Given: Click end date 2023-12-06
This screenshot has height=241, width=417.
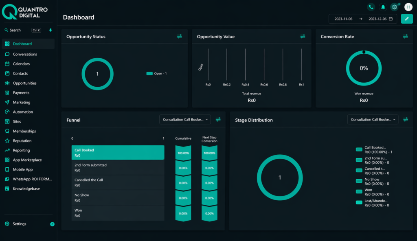Looking at the screenshot, I should pos(377,19).
